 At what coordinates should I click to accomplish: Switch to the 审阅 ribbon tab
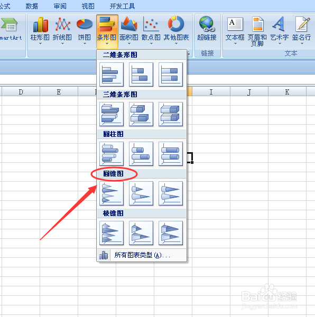tap(60, 6)
